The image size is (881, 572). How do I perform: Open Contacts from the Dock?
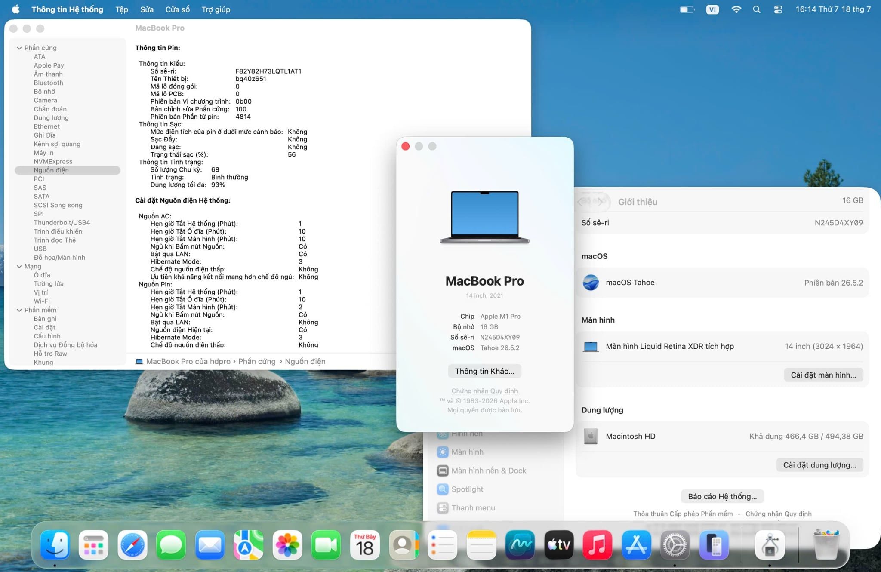404,544
